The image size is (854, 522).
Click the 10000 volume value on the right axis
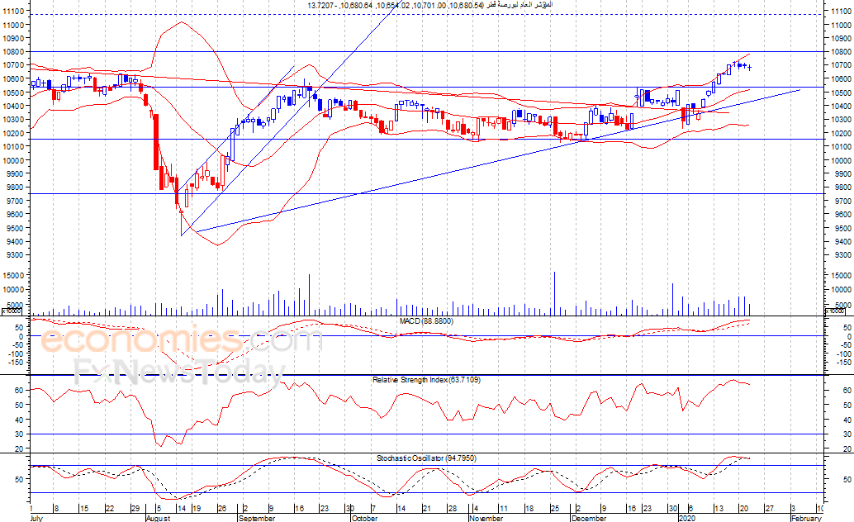(842, 290)
